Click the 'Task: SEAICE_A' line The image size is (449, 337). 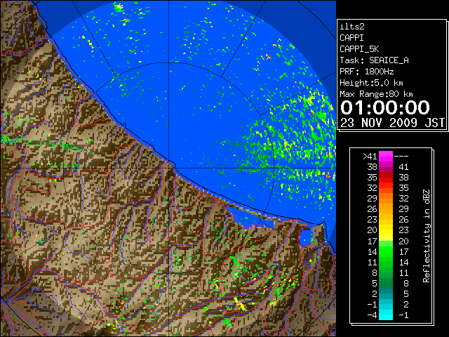pyautogui.click(x=374, y=60)
